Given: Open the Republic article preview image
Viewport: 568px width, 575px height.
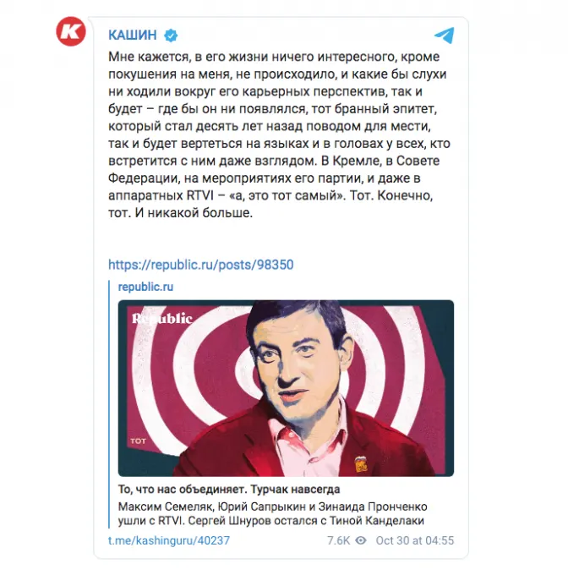Looking at the screenshot, I should tap(286, 388).
